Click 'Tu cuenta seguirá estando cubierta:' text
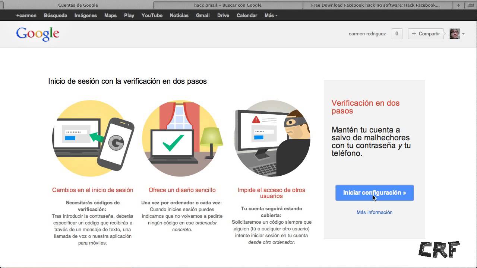 (272, 212)
